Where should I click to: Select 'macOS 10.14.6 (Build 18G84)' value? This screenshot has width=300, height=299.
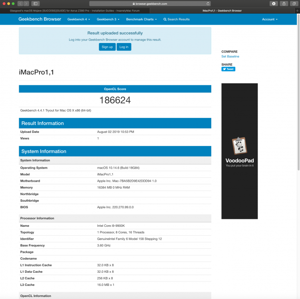tap(118, 168)
